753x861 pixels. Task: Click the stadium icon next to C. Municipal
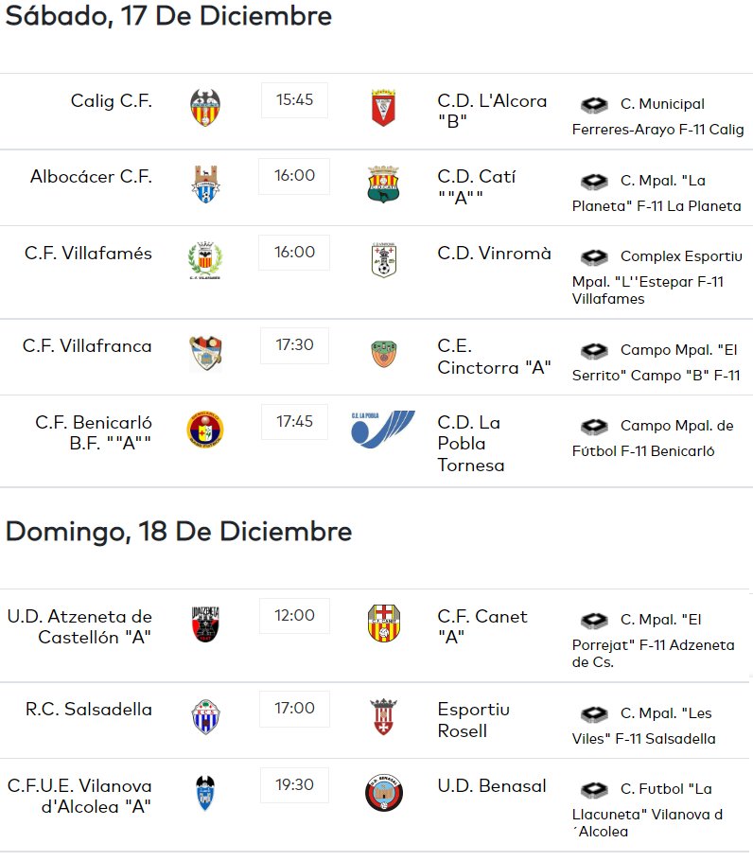(594, 104)
